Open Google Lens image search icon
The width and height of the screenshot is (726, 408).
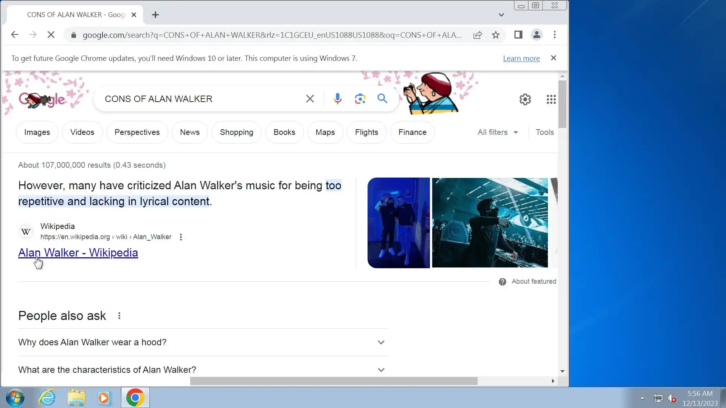pyautogui.click(x=360, y=99)
